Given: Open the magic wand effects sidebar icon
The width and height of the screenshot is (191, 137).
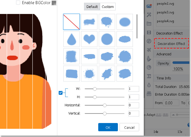Looking at the screenshot, I should point(149,15).
